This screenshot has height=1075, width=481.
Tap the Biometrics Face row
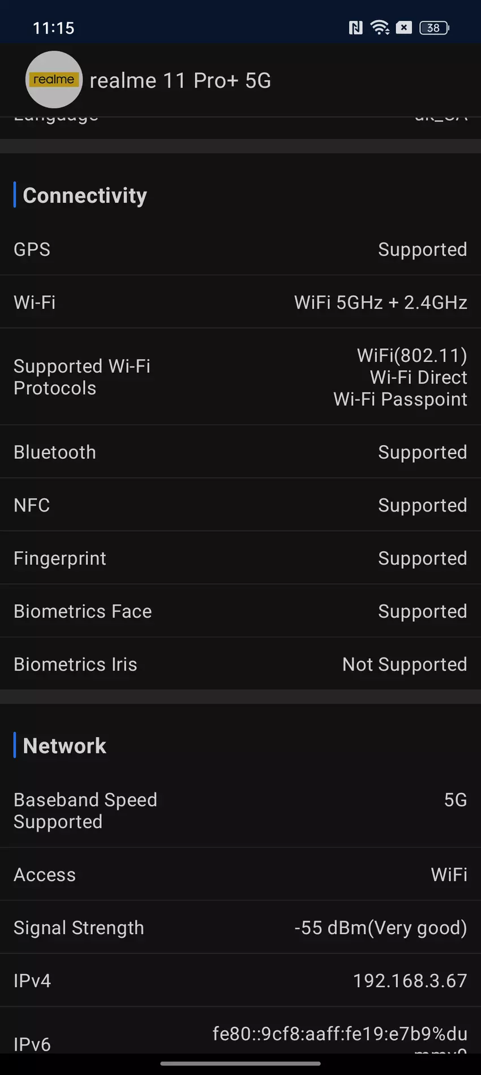click(240, 611)
